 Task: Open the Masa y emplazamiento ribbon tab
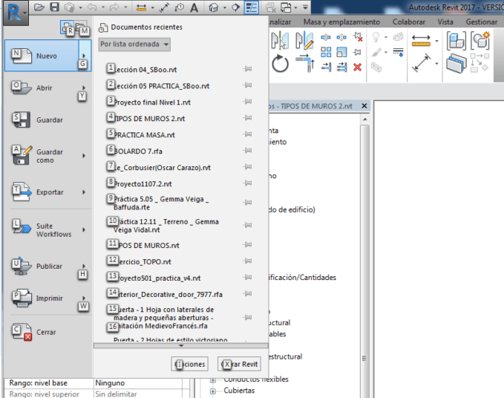tap(341, 22)
